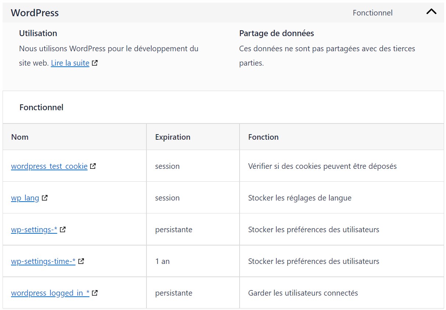Click external icon next to wp-settings-time-*
The width and height of the screenshot is (446, 310).
click(x=81, y=261)
